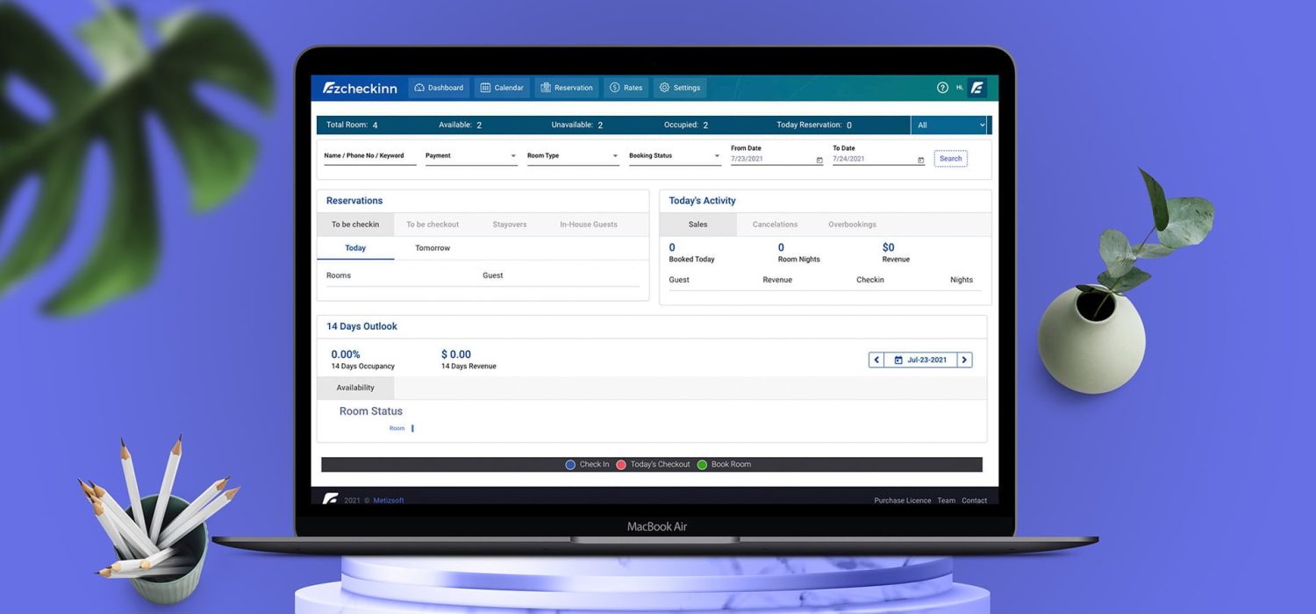The width and height of the screenshot is (1316, 614).
Task: Select the Availability tab
Action: pyautogui.click(x=355, y=388)
